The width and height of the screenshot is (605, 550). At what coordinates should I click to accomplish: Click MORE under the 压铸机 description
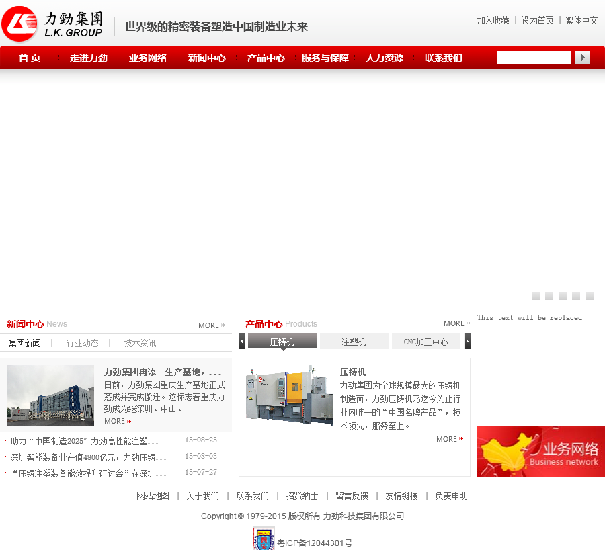pos(450,439)
